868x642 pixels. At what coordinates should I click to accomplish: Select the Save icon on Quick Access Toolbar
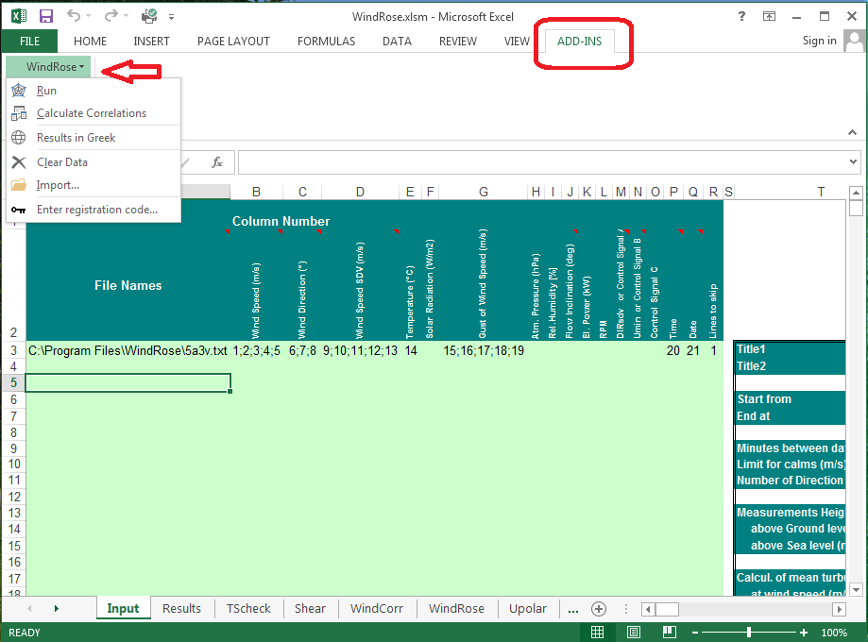coord(44,16)
